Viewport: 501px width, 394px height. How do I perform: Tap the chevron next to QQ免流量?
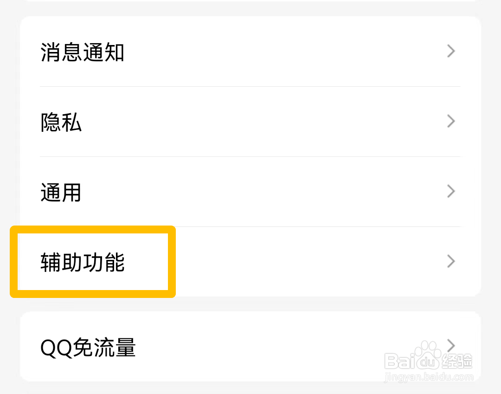pyautogui.click(x=451, y=345)
